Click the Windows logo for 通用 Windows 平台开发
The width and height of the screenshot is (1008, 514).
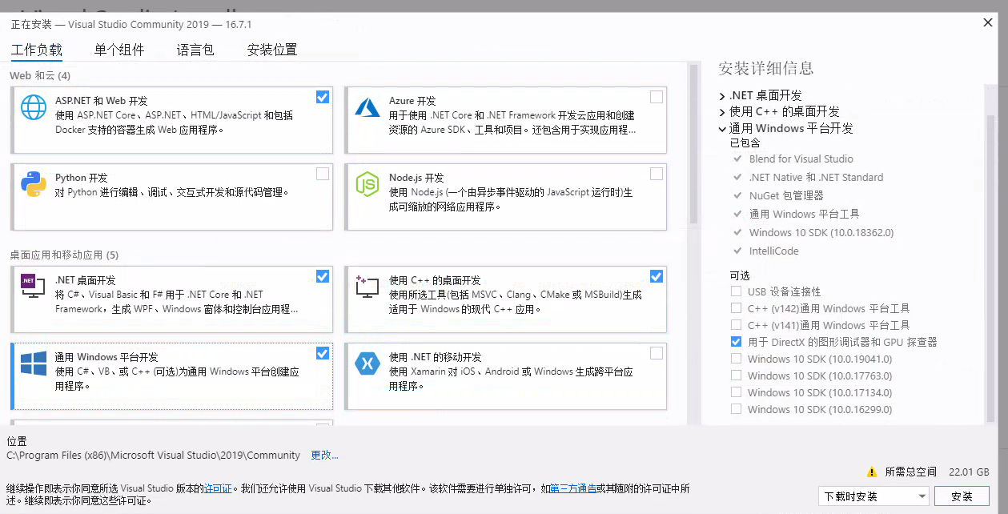coord(34,363)
